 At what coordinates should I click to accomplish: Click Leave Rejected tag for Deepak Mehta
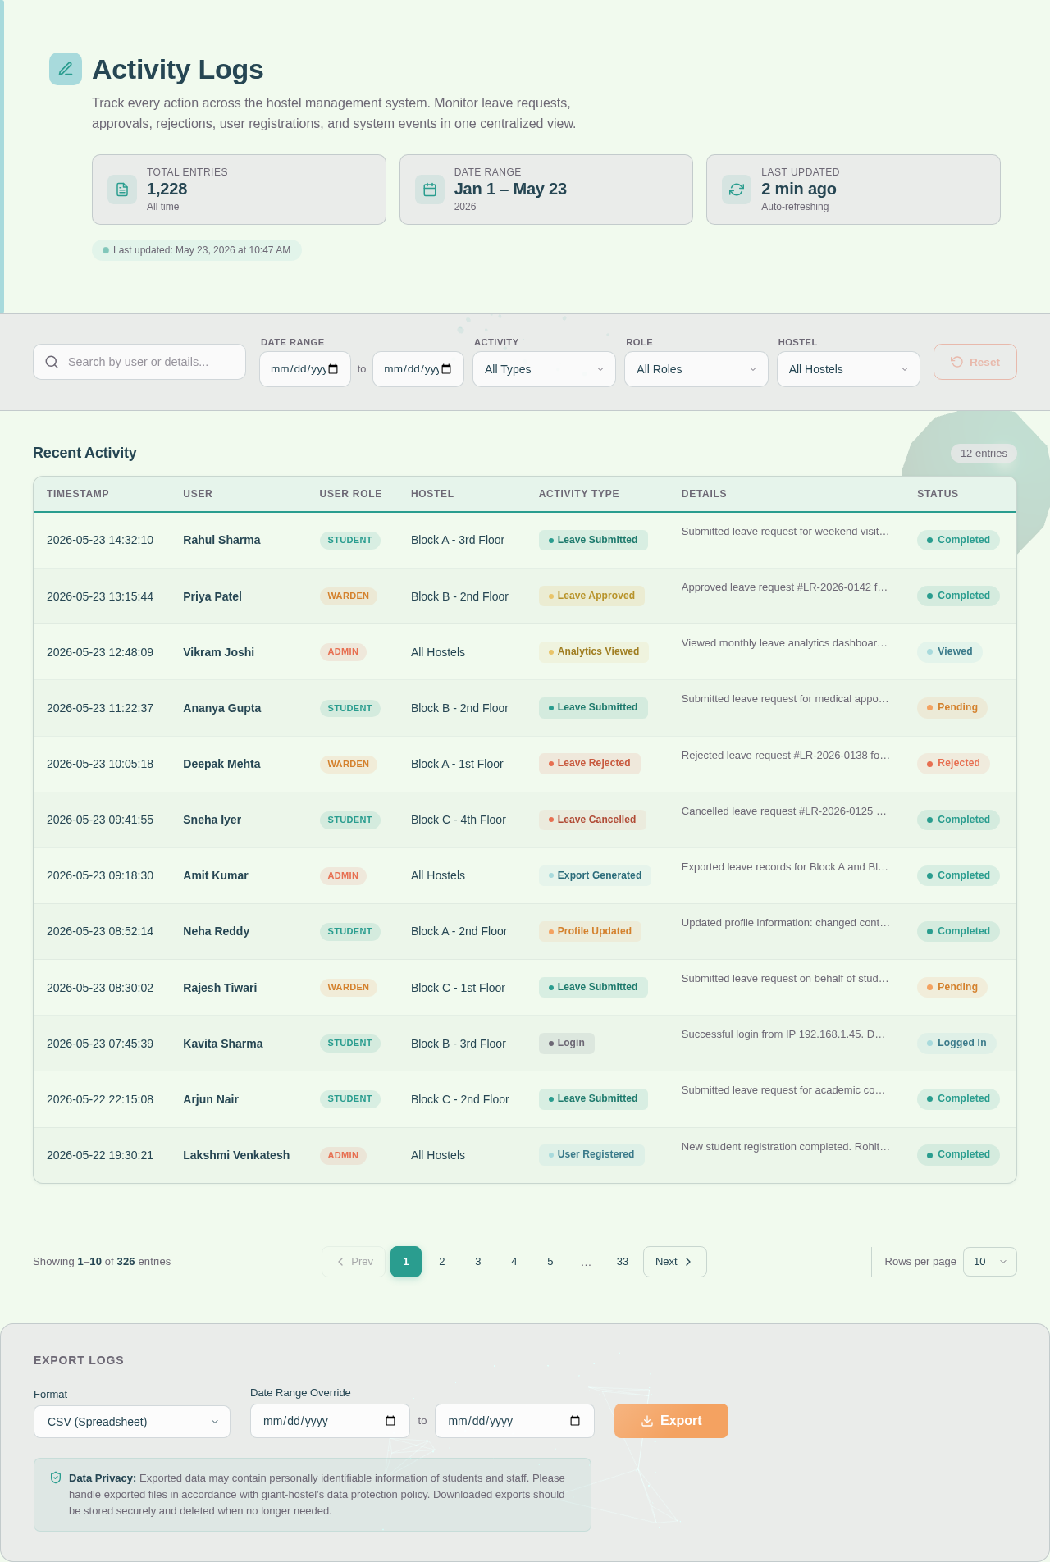tap(590, 763)
